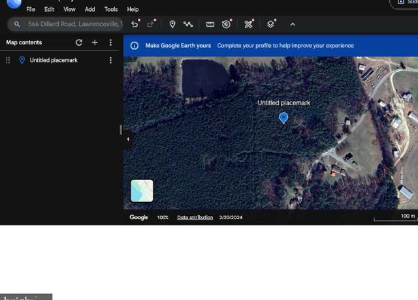The height and width of the screenshot is (300, 418).
Task: Select the ruler Measure tool
Action: 210,24
